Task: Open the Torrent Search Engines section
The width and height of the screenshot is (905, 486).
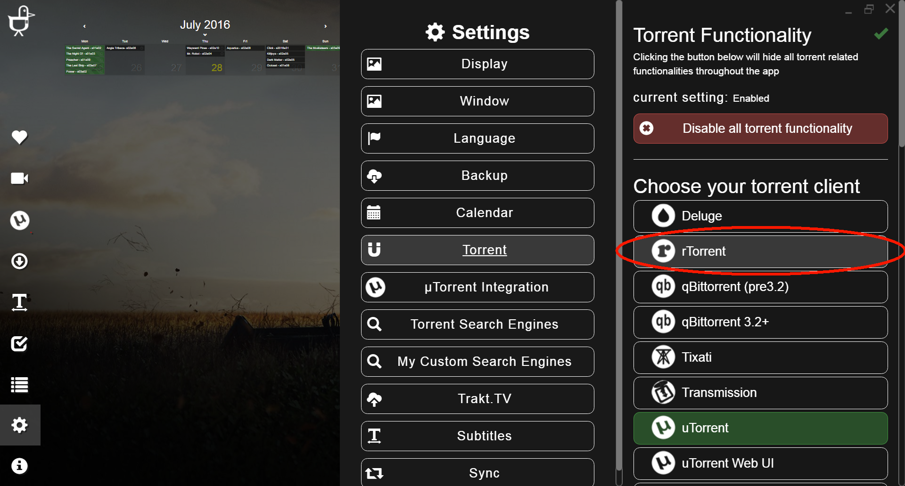Action: 477,324
